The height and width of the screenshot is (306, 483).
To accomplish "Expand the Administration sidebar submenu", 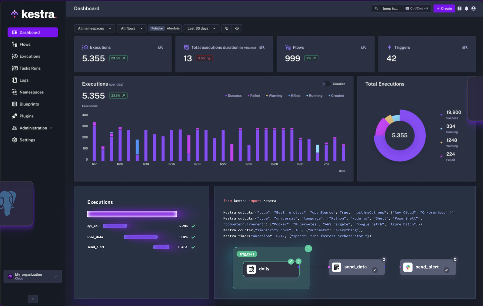I will (32, 128).
